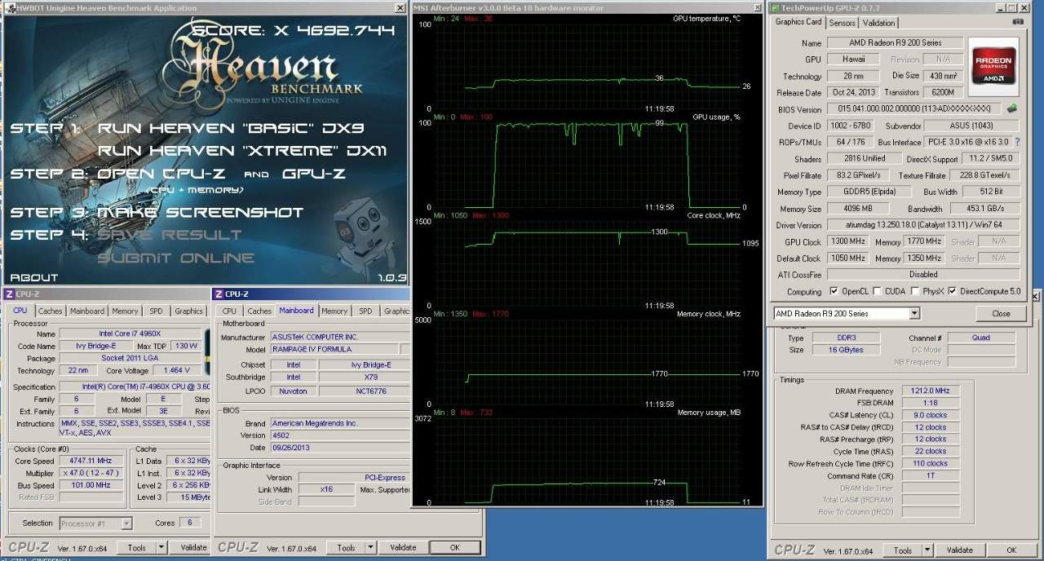Click the GPU-Z title bar application icon

pyautogui.click(x=775, y=8)
